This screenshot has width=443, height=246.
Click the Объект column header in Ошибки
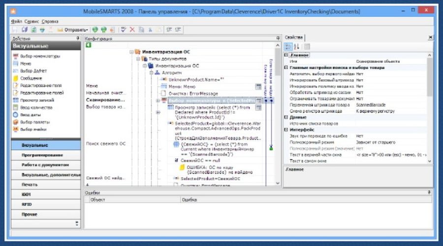pos(135,200)
